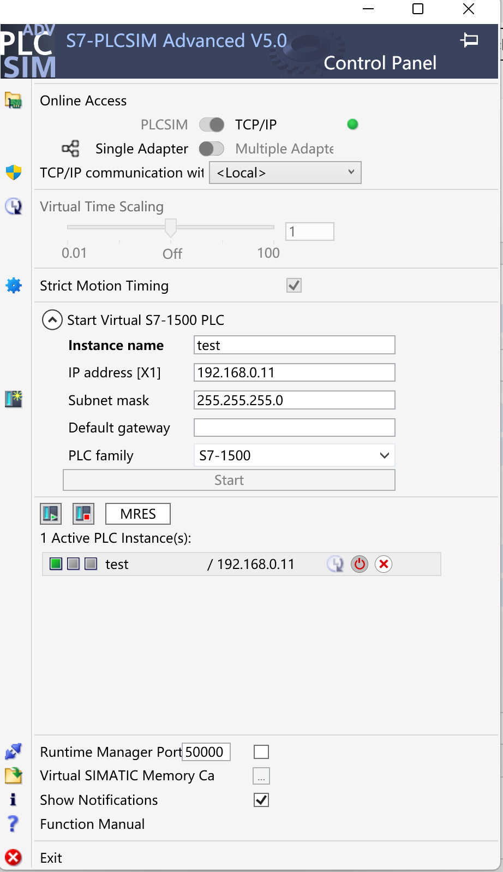Click the TCP/IP label
The width and height of the screenshot is (503, 872).
256,124
